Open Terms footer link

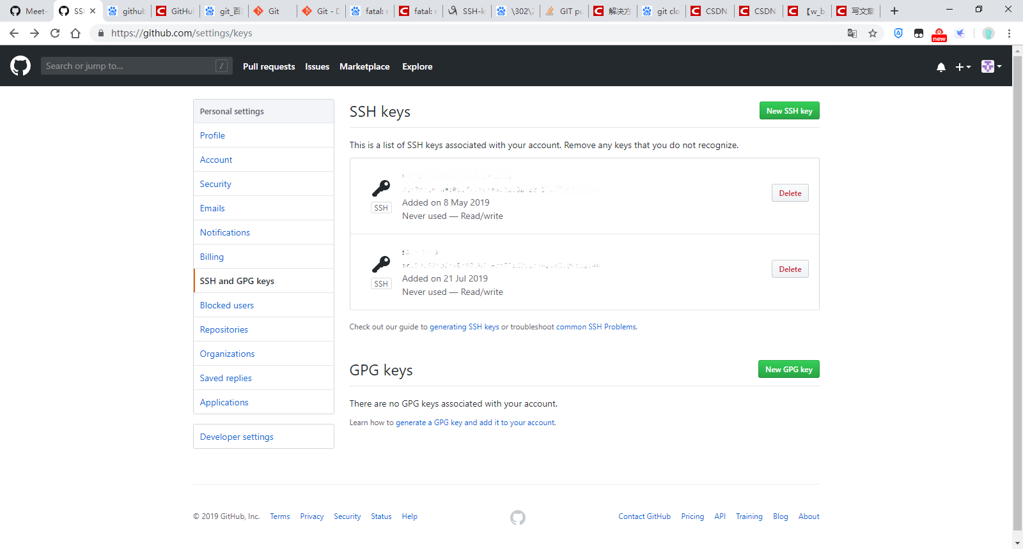tap(280, 516)
